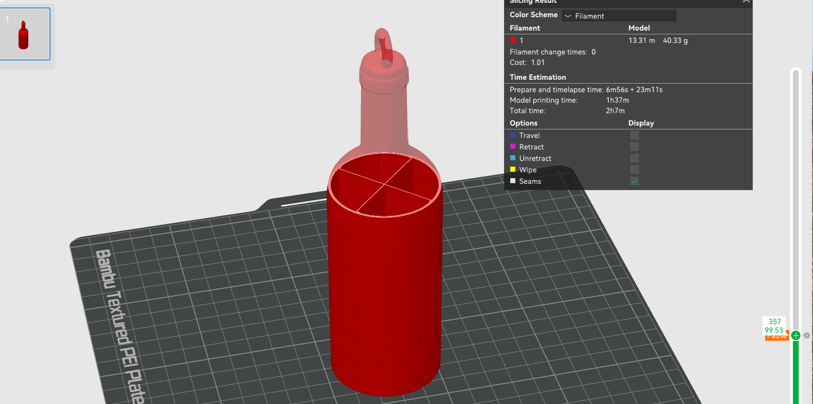This screenshot has width=813, height=404.
Task: Click the '2h7m' total time value
Action: click(x=615, y=111)
